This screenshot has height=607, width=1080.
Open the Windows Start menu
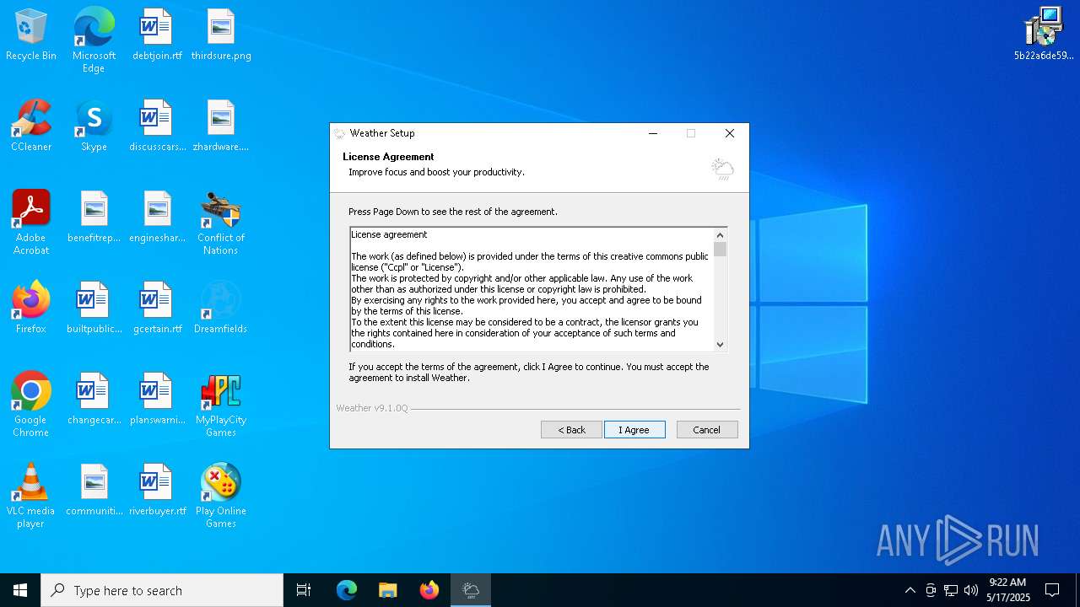point(20,590)
